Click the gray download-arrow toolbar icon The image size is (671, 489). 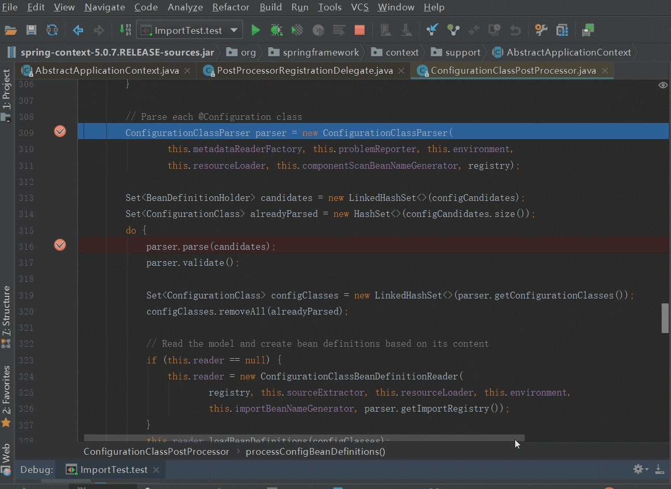406,30
